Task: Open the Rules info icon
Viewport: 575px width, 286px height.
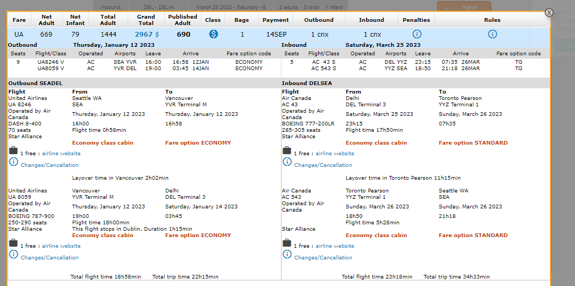Action: click(x=493, y=34)
